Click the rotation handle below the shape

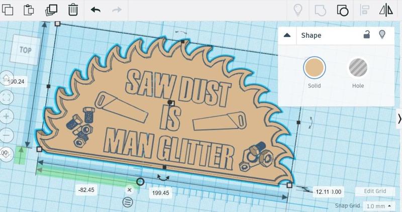coord(163,177)
